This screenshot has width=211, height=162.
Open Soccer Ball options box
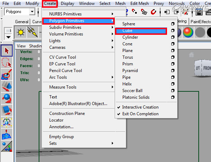point(173,90)
